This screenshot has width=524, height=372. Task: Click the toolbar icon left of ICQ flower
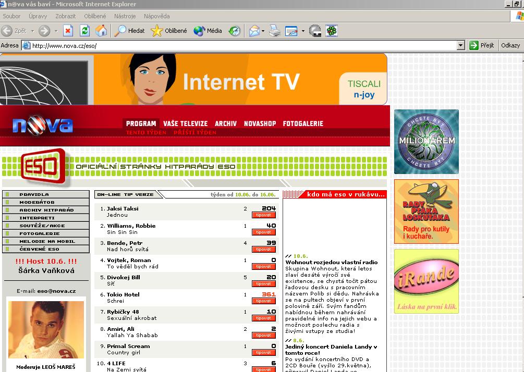tap(315, 31)
